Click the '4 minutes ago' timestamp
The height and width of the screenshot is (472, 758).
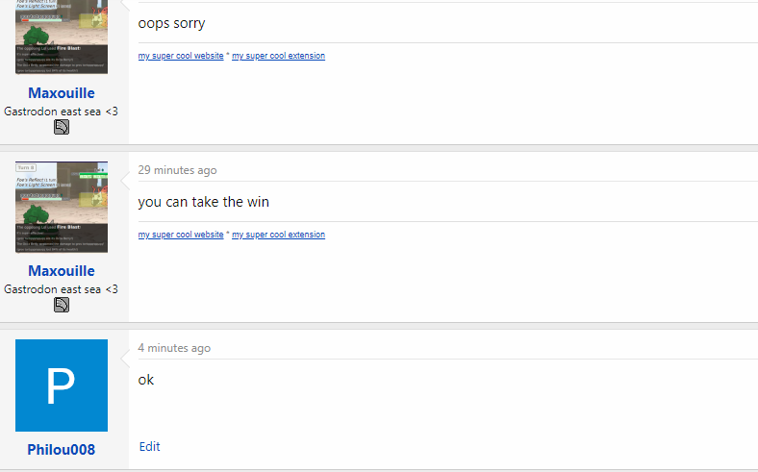tap(174, 348)
